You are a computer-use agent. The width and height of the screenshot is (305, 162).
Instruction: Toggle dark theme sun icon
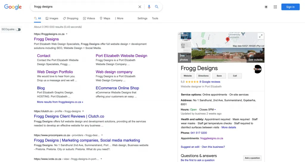(266, 7)
